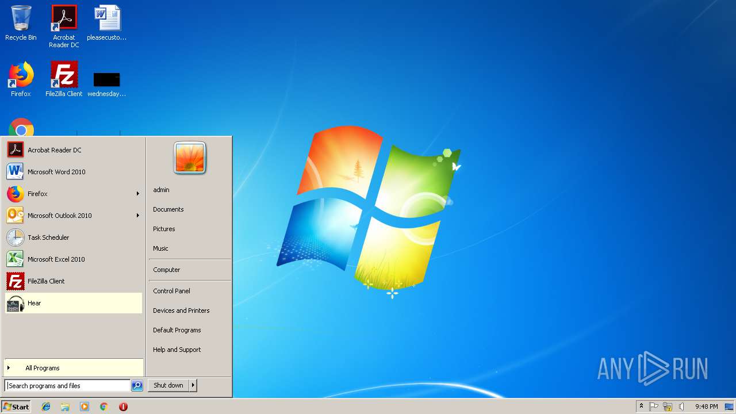Open Acrobat Reader DC desktop shortcut

tap(64, 26)
